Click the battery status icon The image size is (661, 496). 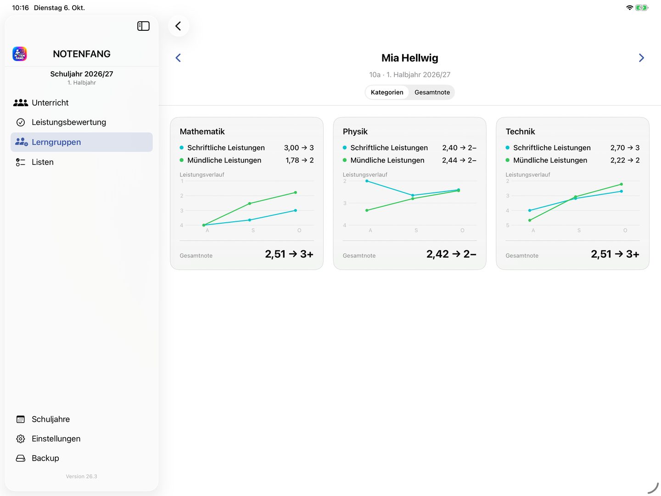642,8
